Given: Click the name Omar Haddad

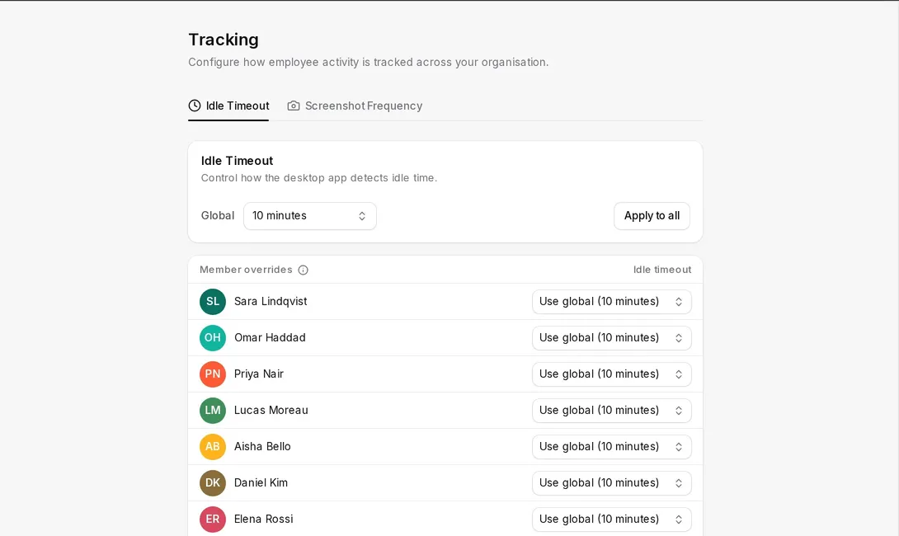Looking at the screenshot, I should tap(270, 337).
